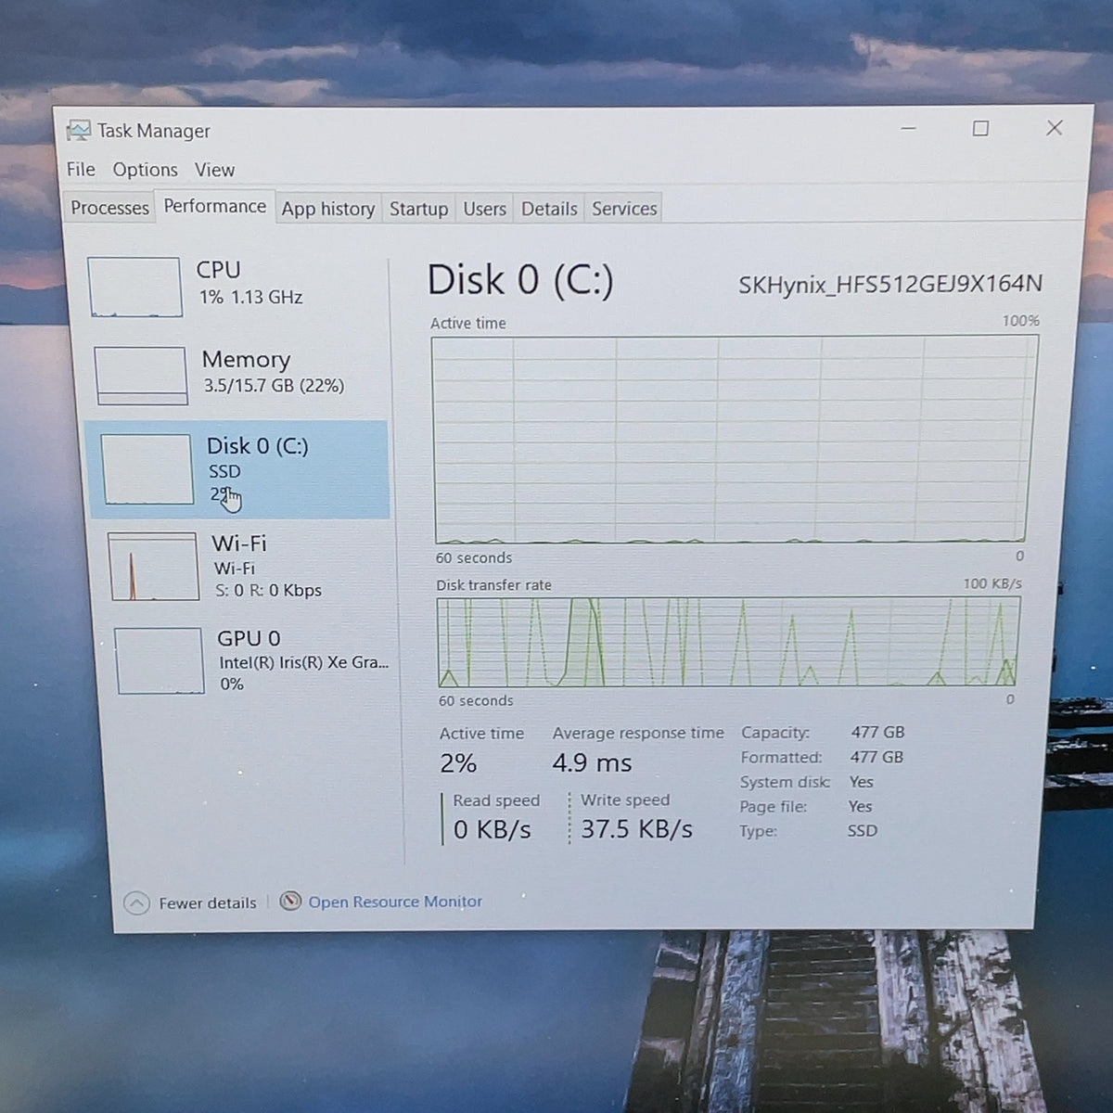Select the Disk 0 (C:) sidebar item

(238, 469)
